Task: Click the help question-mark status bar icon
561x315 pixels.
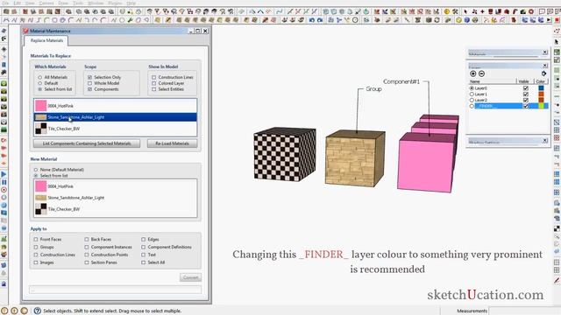Action: pos(37,311)
